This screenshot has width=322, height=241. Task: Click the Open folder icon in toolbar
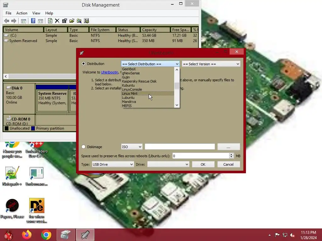click(x=72, y=21)
